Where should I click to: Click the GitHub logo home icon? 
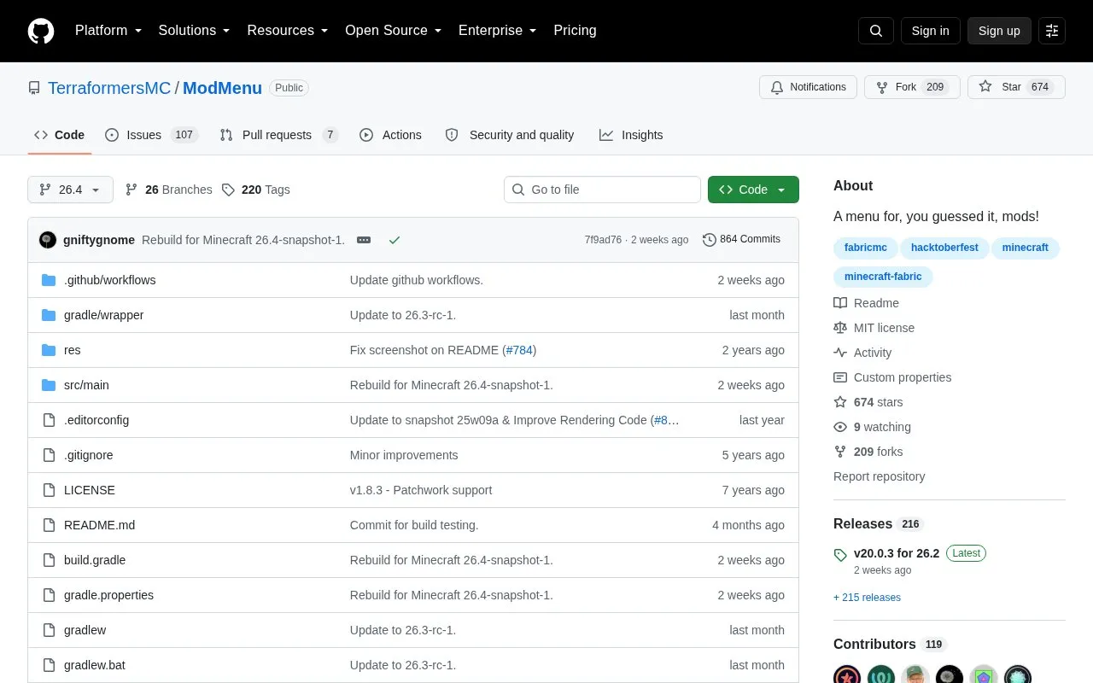41,31
